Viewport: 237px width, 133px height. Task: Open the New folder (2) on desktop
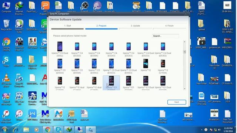click(x=214, y=62)
